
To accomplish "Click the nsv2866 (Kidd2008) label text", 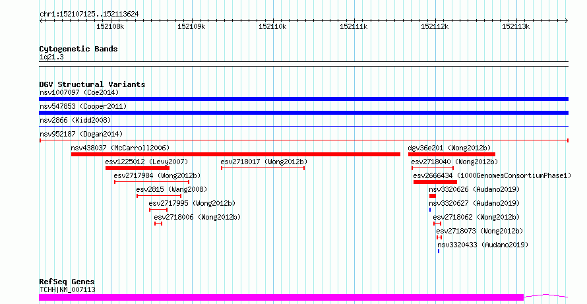I will click(x=75, y=120).
